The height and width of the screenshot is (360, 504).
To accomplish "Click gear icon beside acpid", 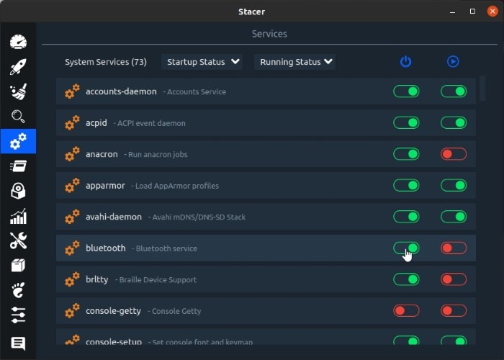I will tap(72, 123).
